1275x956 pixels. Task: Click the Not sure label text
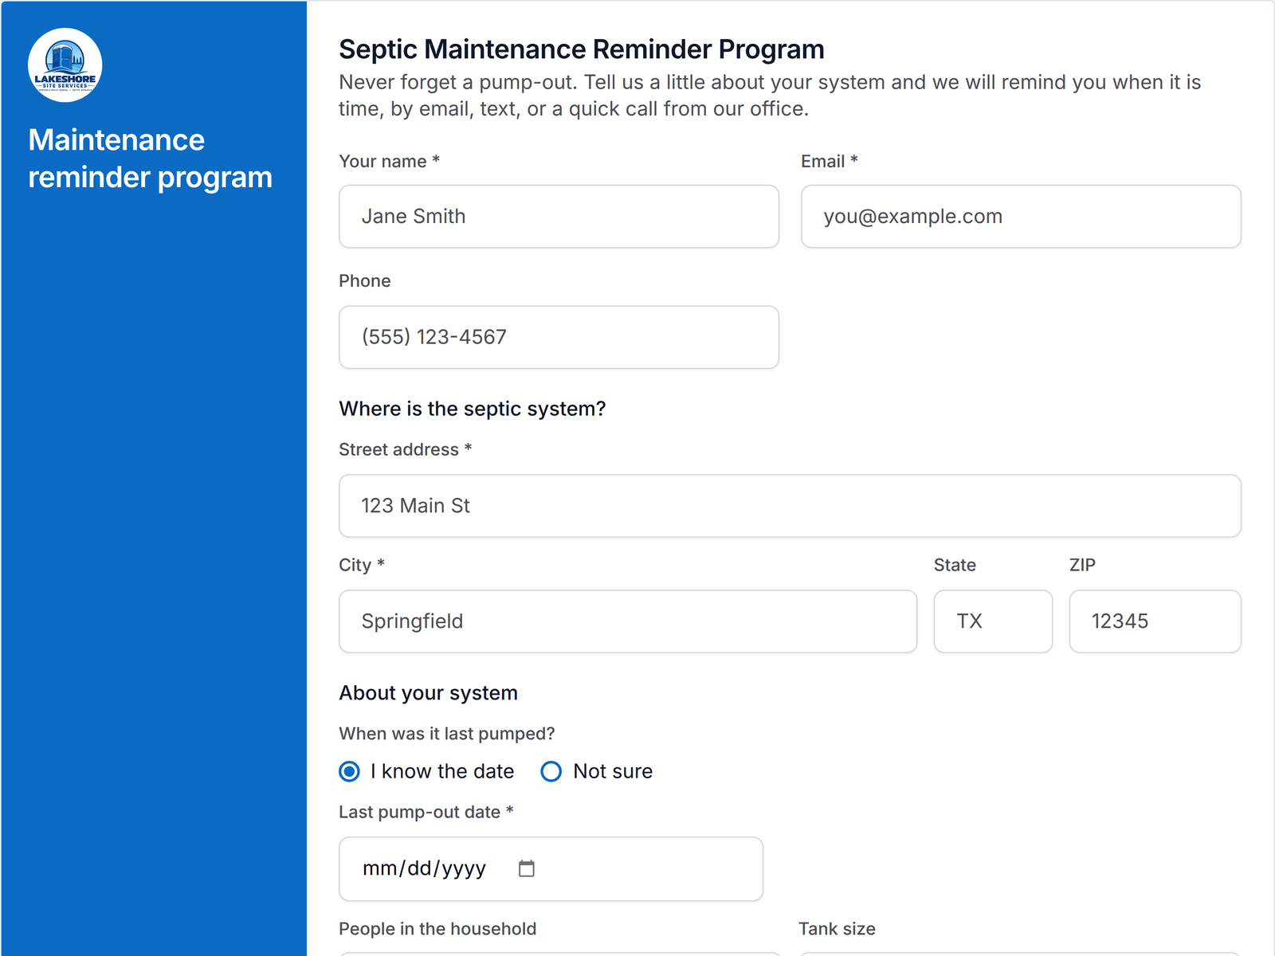pyautogui.click(x=613, y=771)
